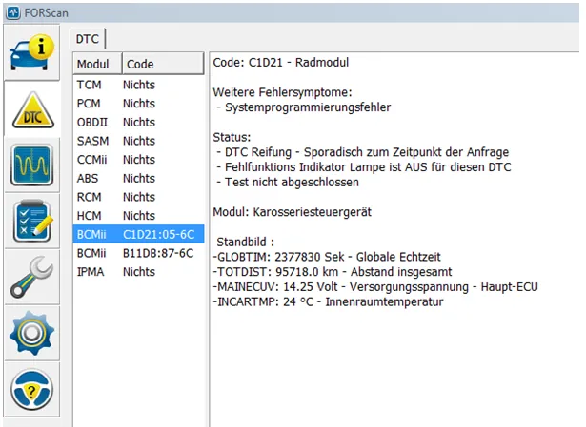Sort by the Code column header

coord(162,64)
